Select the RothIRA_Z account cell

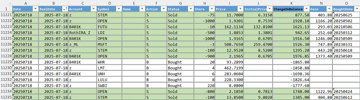tap(82, 33)
